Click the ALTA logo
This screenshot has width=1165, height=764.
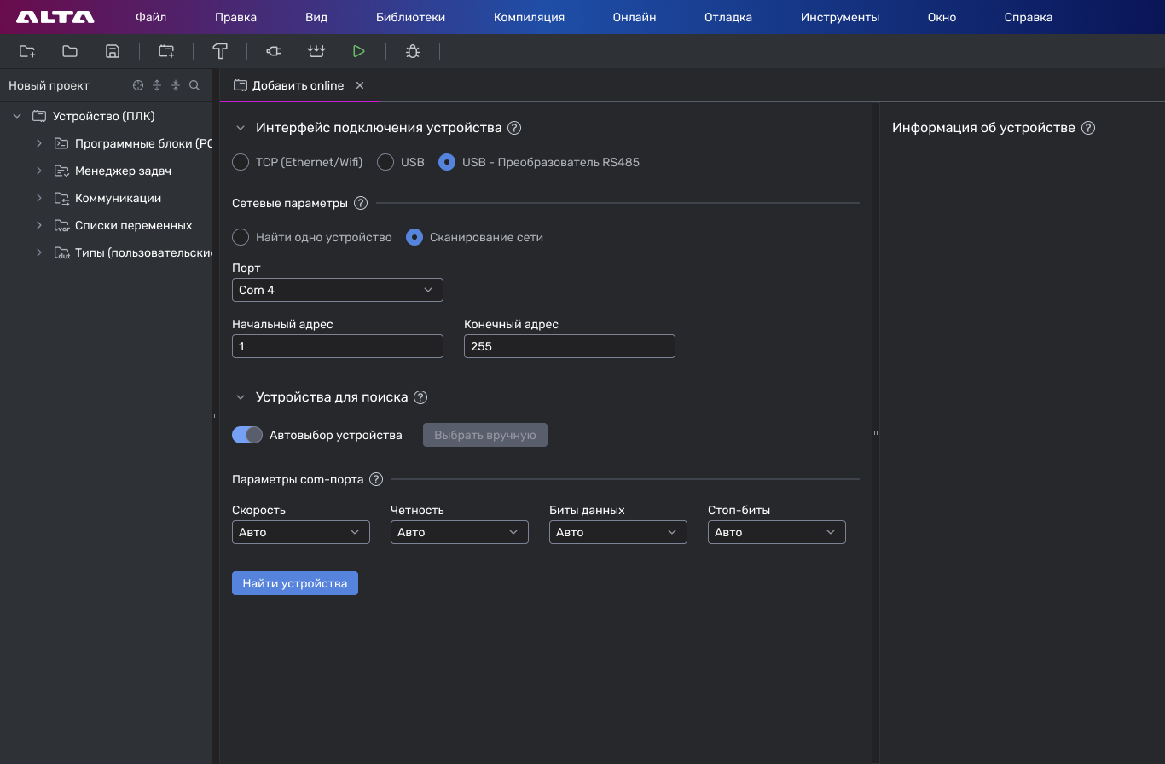click(x=55, y=17)
